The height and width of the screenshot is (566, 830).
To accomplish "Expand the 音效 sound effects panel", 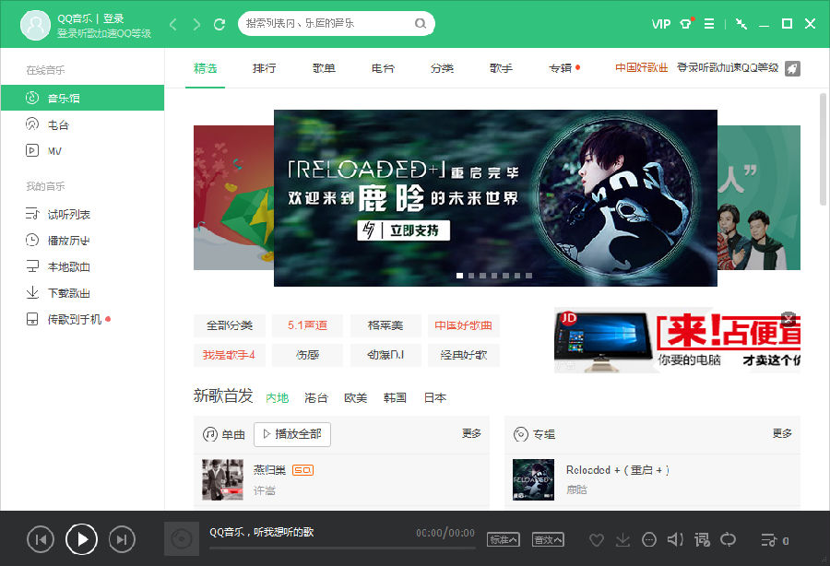I will (547, 537).
